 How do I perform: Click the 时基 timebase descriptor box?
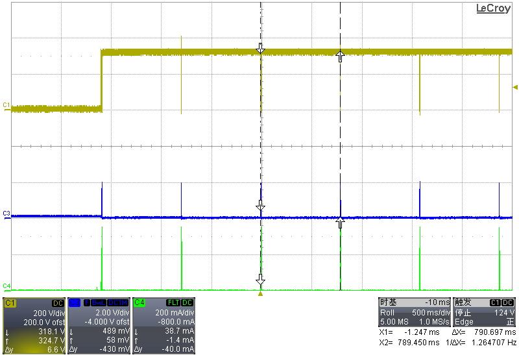[x=414, y=312]
